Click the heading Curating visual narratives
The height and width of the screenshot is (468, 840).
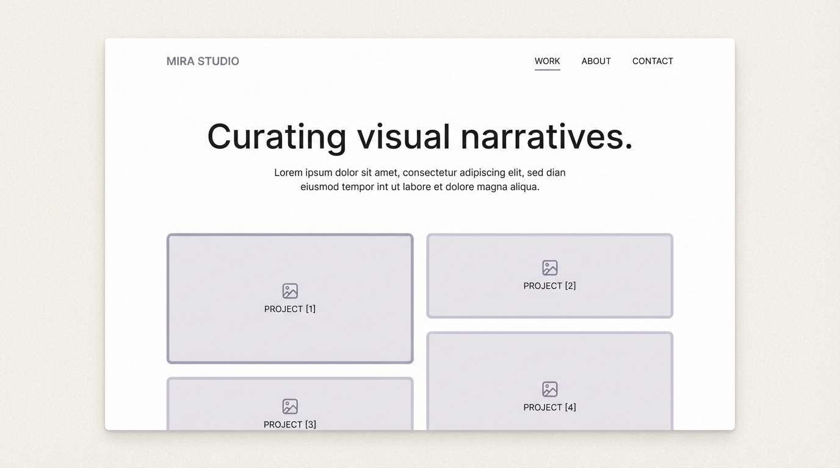tap(420, 138)
